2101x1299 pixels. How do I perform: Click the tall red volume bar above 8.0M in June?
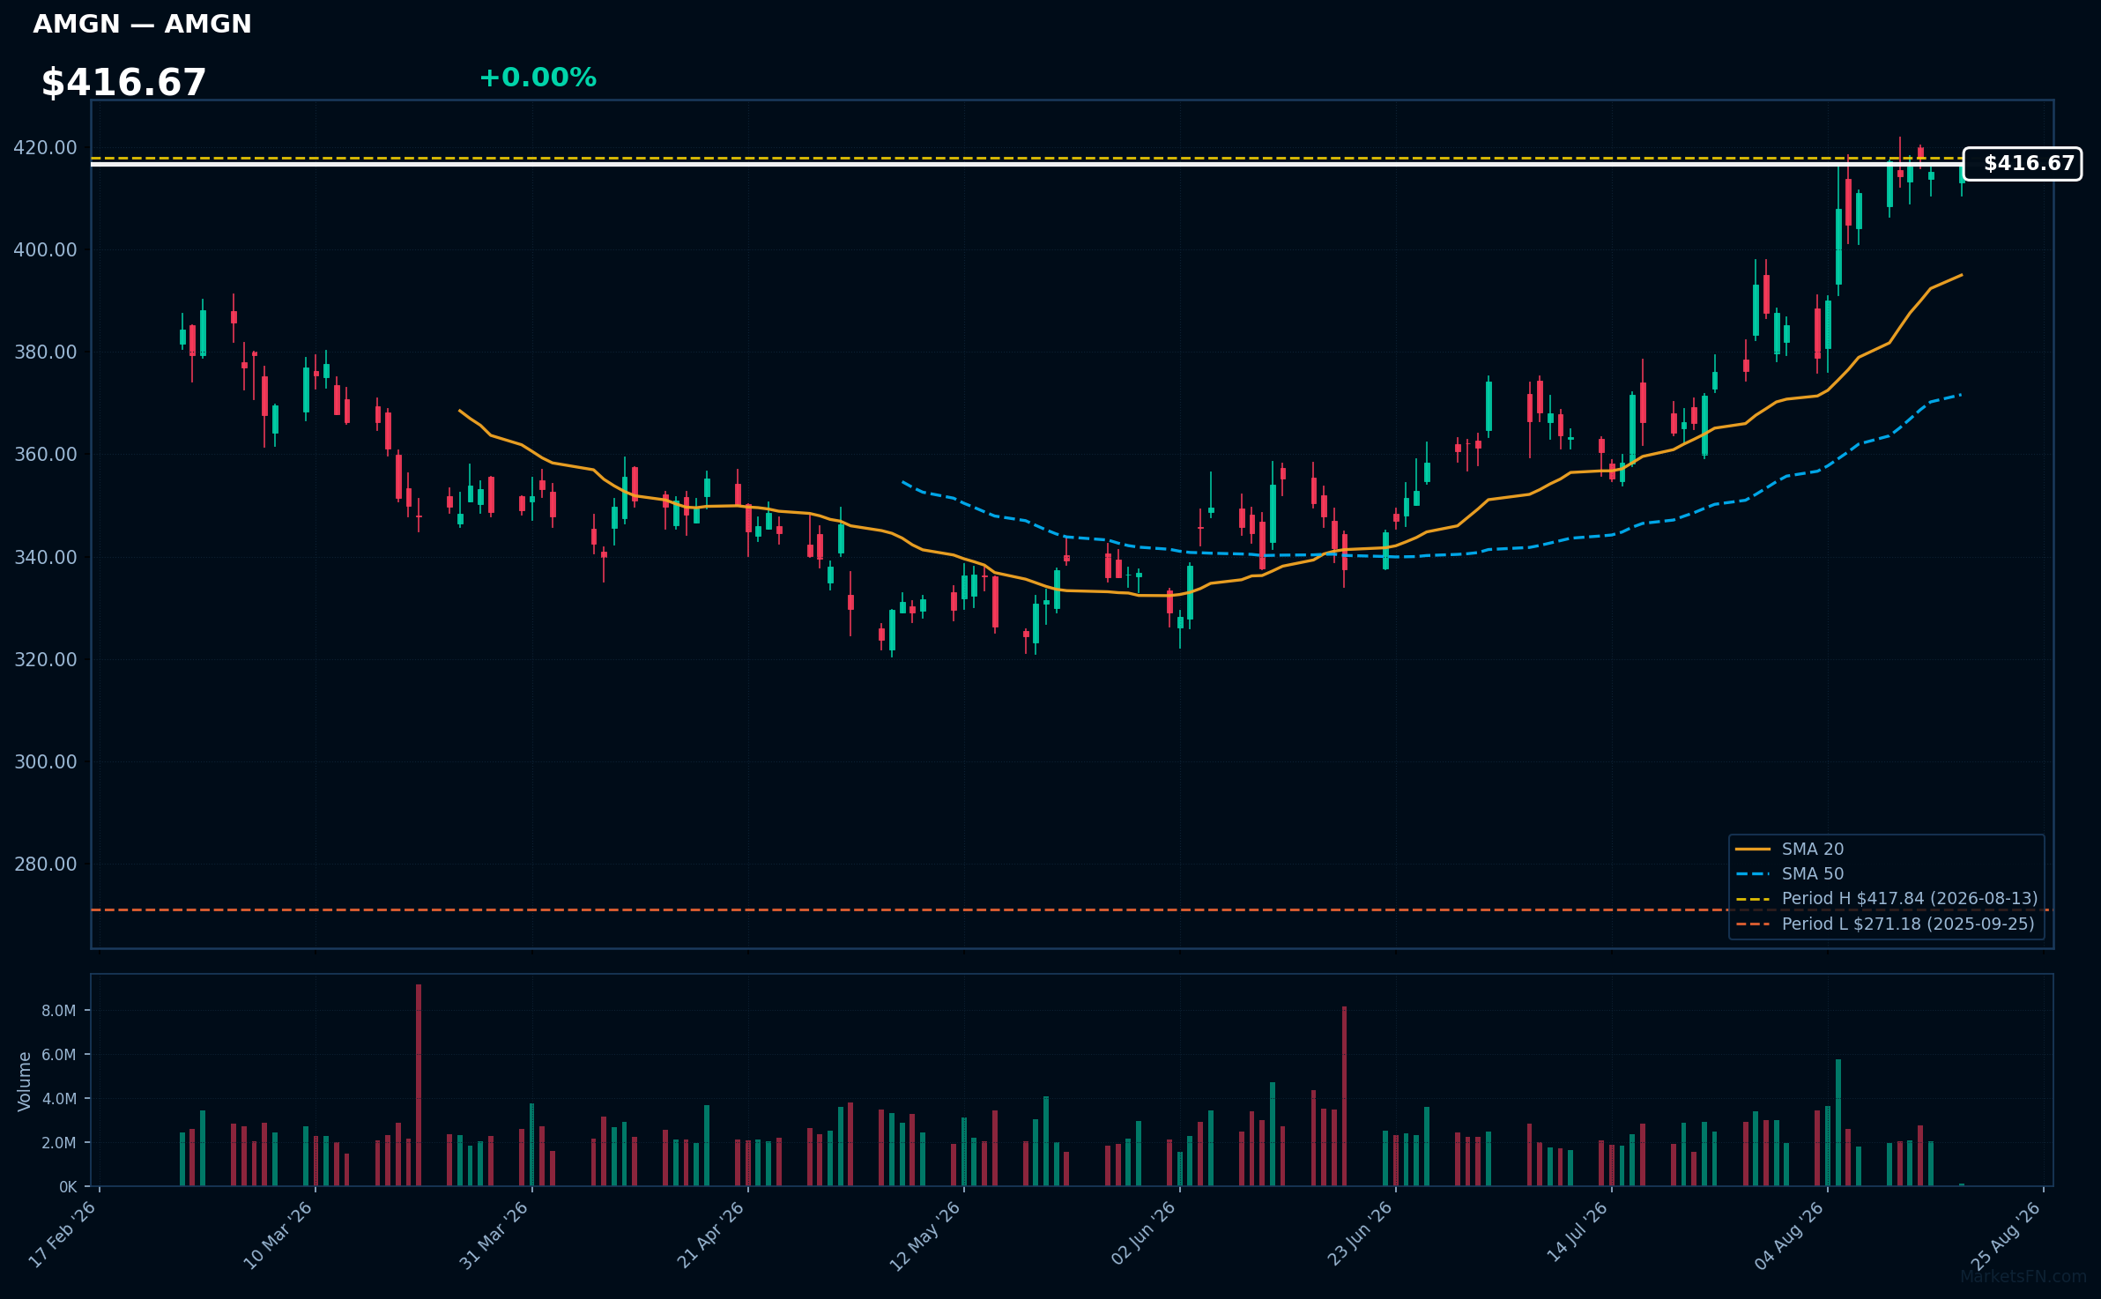(1344, 1096)
